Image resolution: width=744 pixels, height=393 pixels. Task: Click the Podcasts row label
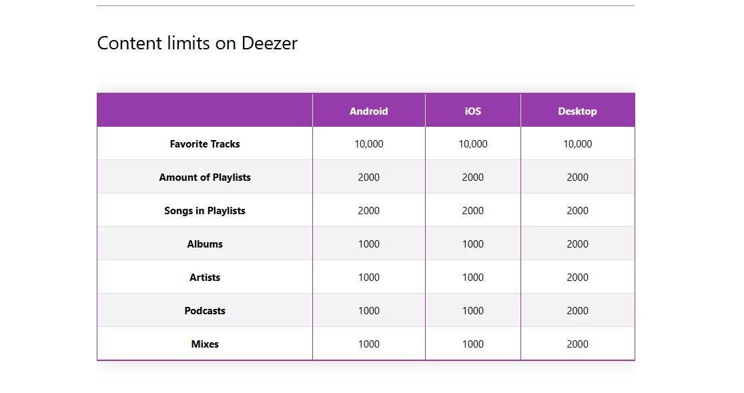tap(205, 311)
